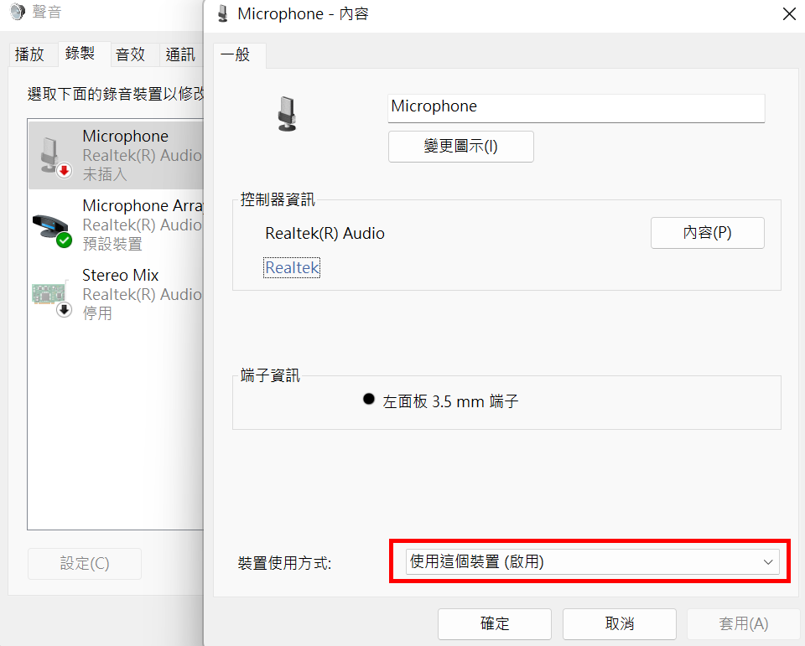Select the Stereo Mix sound card icon
The height and width of the screenshot is (646, 805).
pos(51,297)
